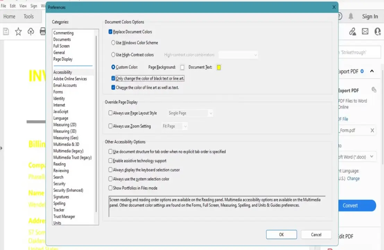Enable assistive technology support checkbox
The width and height of the screenshot is (384, 250).
coord(110,161)
